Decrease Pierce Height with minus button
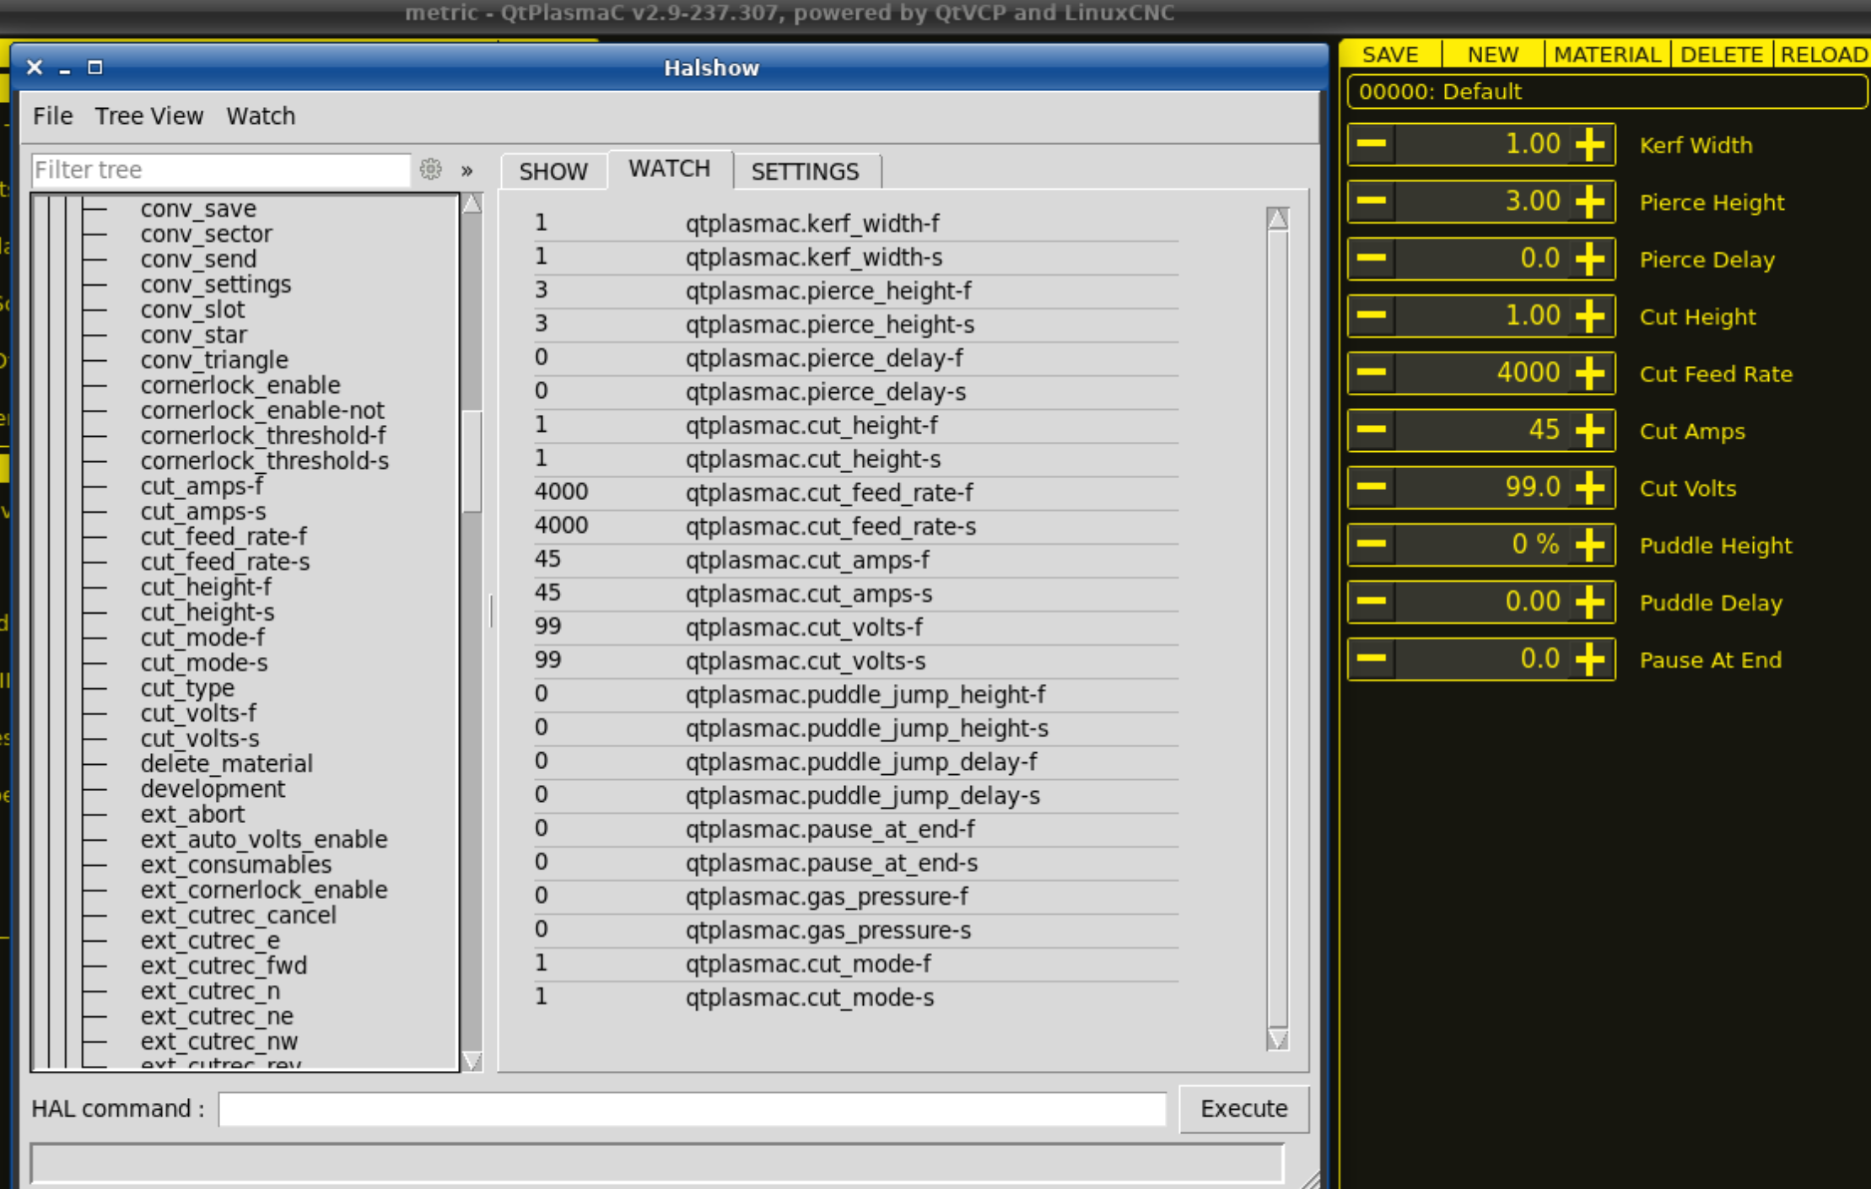The width and height of the screenshot is (1871, 1189). point(1372,202)
